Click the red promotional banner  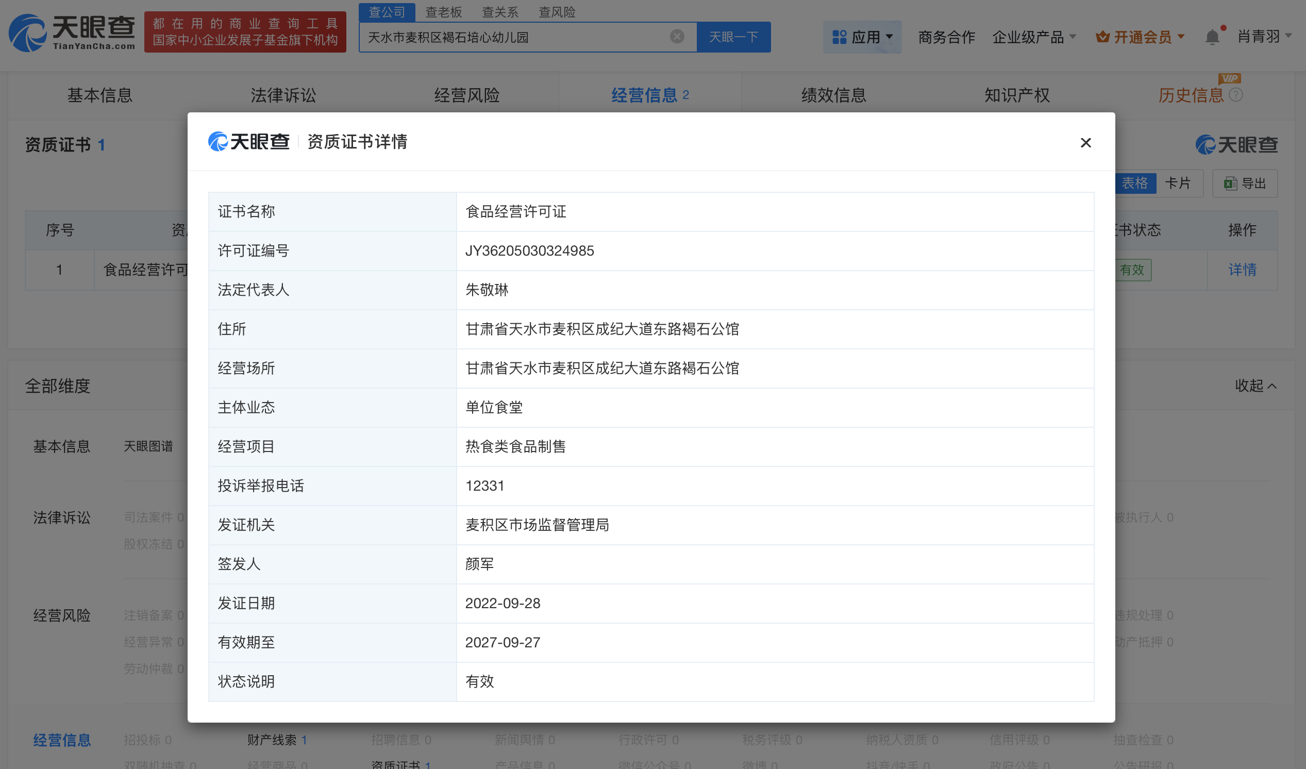(245, 31)
